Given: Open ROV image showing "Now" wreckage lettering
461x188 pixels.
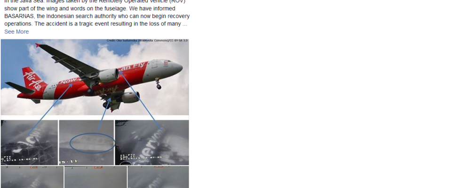Looking at the screenshot, I should click(29, 142).
